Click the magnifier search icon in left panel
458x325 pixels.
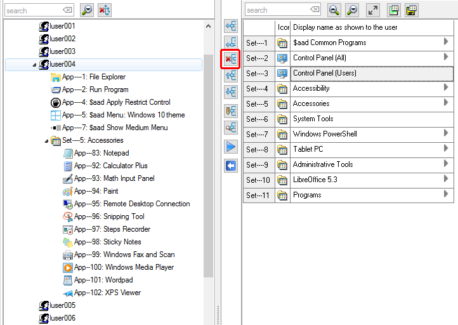tap(87, 10)
